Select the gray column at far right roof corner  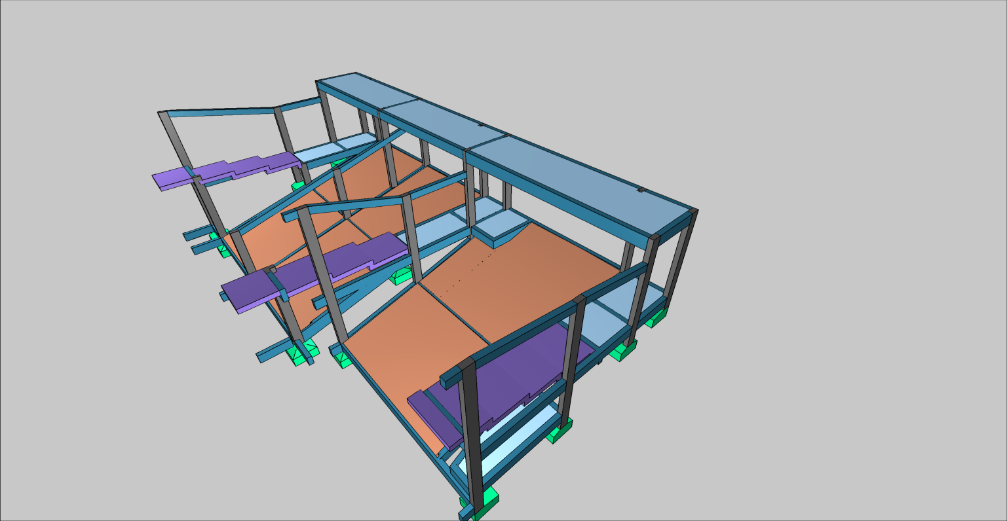coord(681,255)
